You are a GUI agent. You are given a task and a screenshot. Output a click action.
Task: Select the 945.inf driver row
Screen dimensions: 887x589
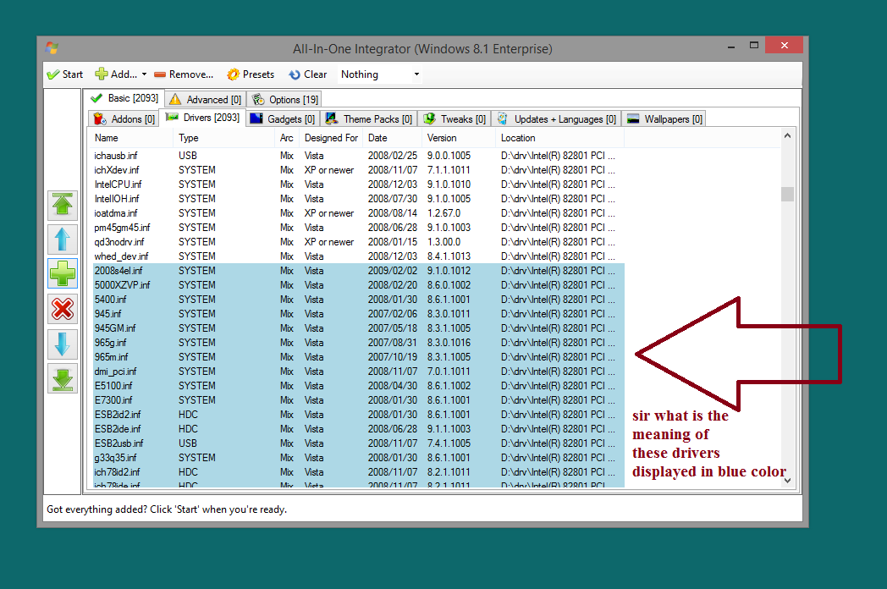(x=359, y=314)
